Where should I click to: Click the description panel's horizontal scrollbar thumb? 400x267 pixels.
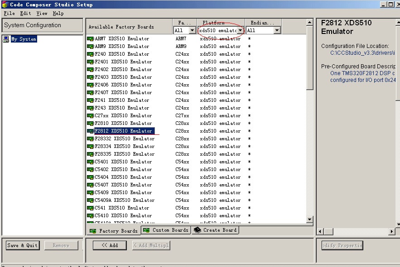point(328,232)
